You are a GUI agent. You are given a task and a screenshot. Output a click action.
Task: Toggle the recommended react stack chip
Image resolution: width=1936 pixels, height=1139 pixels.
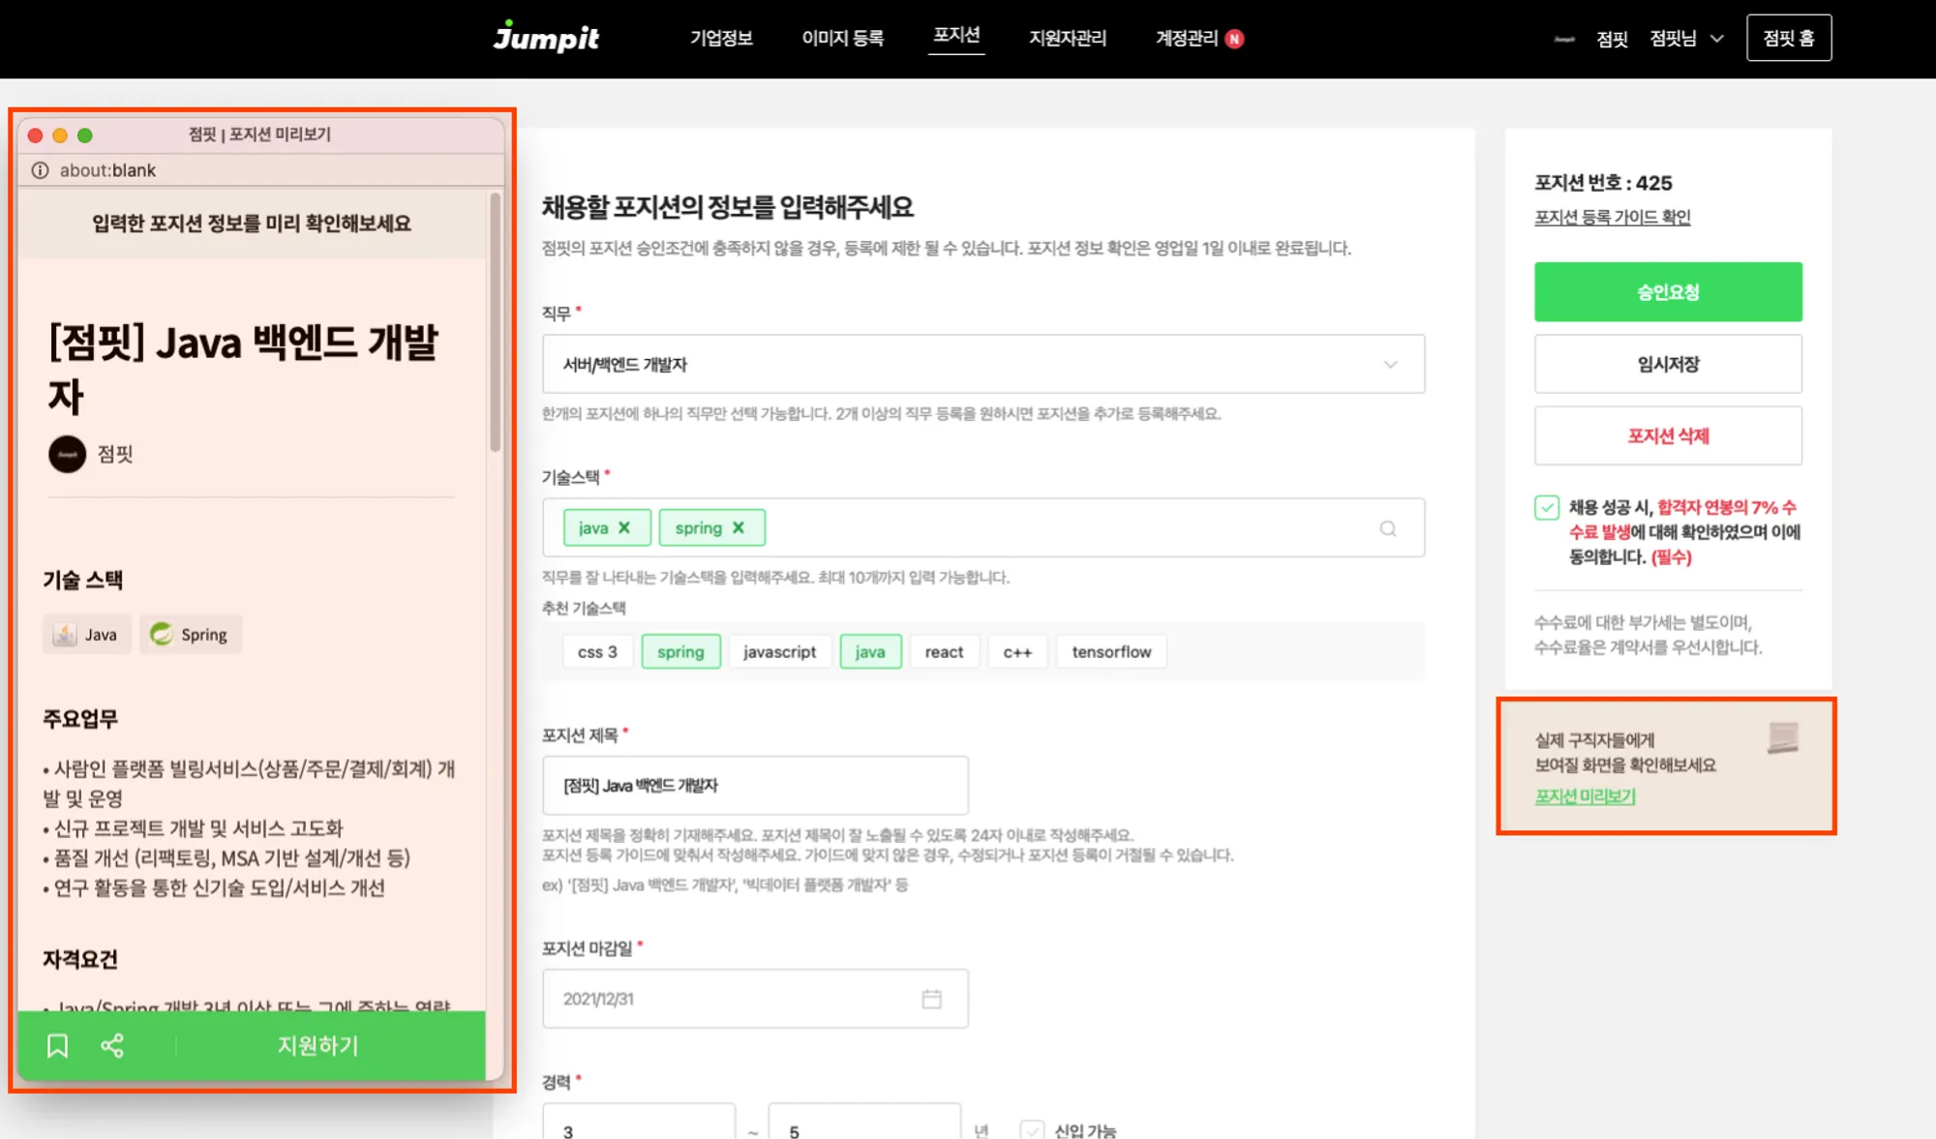click(x=943, y=652)
